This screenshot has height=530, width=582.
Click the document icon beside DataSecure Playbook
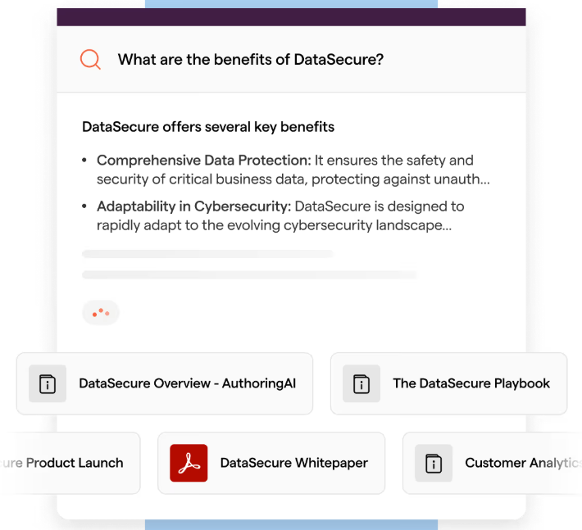point(361,383)
